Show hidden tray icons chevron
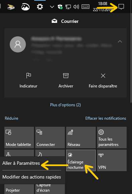The image size is (132, 194). [x=52, y=7]
